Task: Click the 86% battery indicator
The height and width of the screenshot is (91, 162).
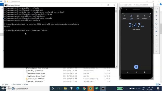Action: coord(120,88)
